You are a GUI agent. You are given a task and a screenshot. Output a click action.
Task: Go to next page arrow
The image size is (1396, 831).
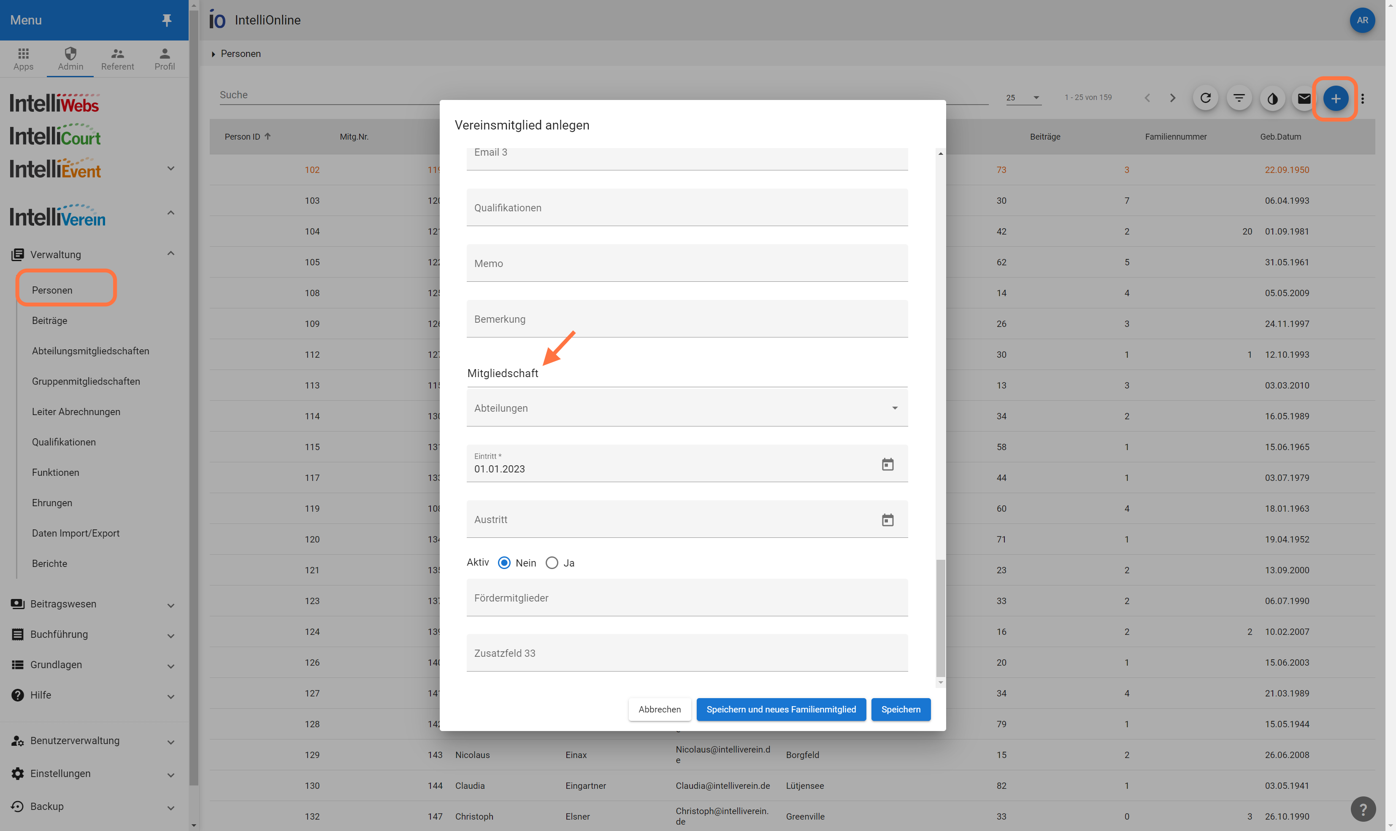pos(1172,98)
